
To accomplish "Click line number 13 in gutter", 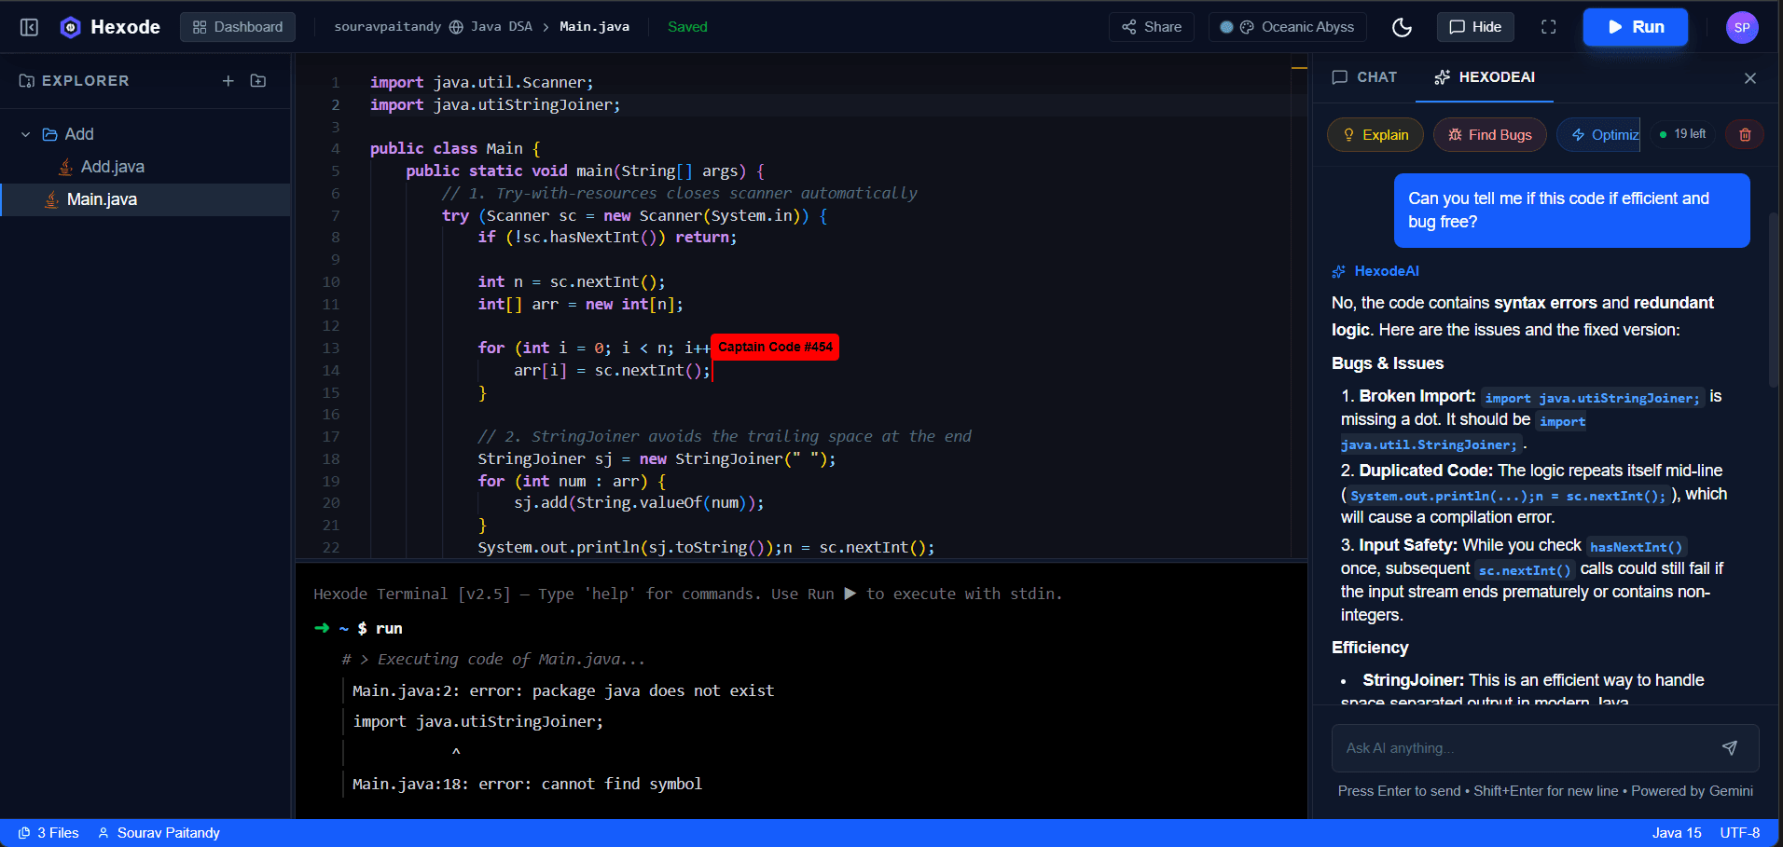I will click(x=331, y=348).
